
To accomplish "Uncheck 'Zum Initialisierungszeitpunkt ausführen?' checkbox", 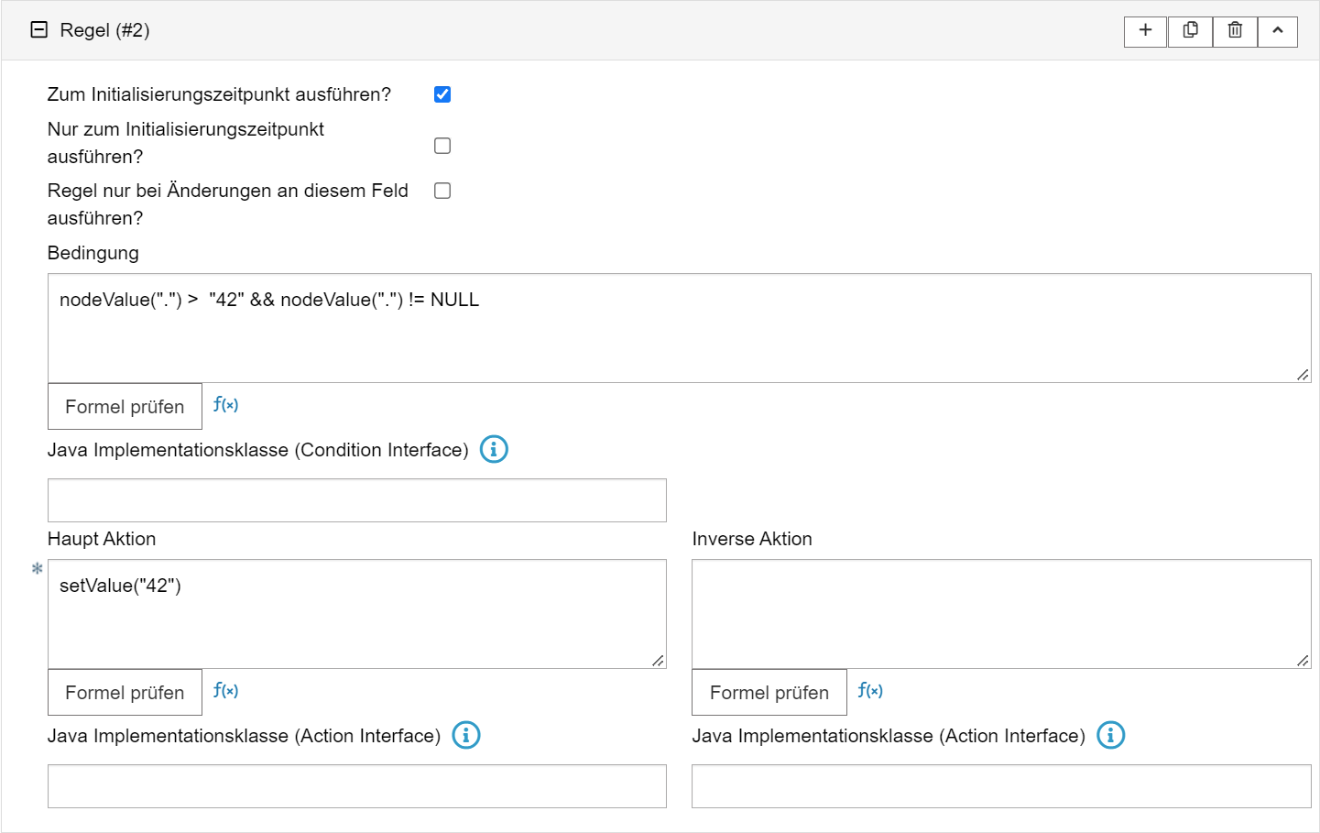I will (442, 94).
